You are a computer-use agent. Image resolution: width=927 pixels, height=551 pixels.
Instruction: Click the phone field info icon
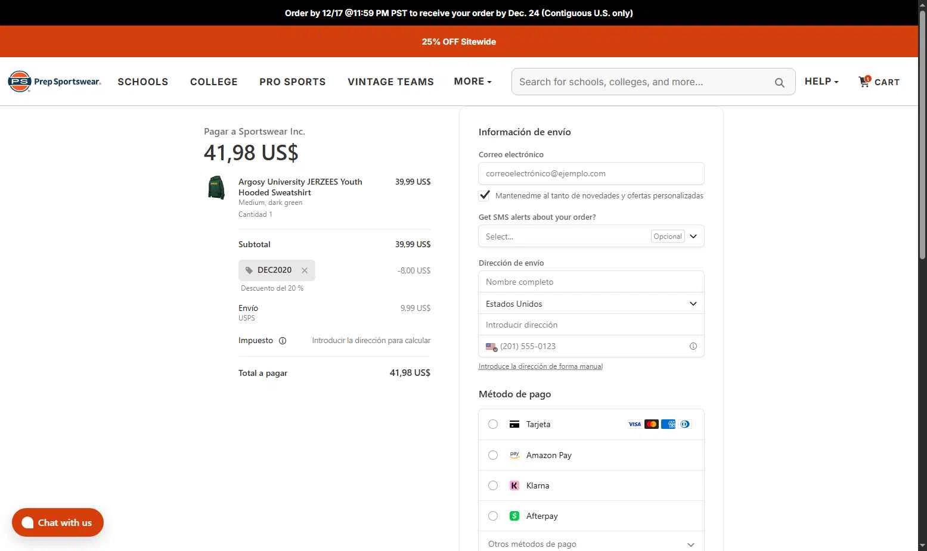coord(693,346)
